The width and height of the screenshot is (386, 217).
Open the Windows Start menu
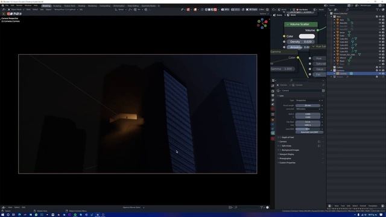[x=2, y=215]
